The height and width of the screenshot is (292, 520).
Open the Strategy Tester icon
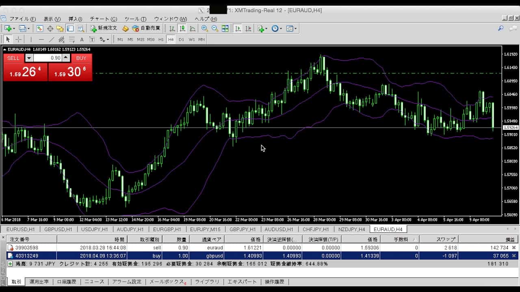(80, 28)
